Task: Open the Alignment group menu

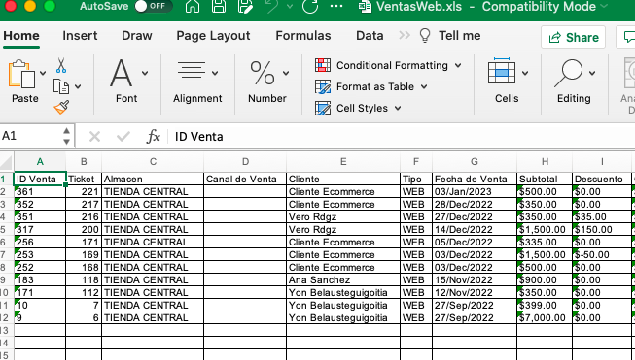Action: 197,81
